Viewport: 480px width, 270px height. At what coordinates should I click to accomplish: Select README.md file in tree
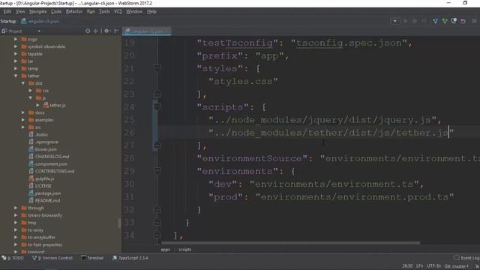[x=44, y=200]
